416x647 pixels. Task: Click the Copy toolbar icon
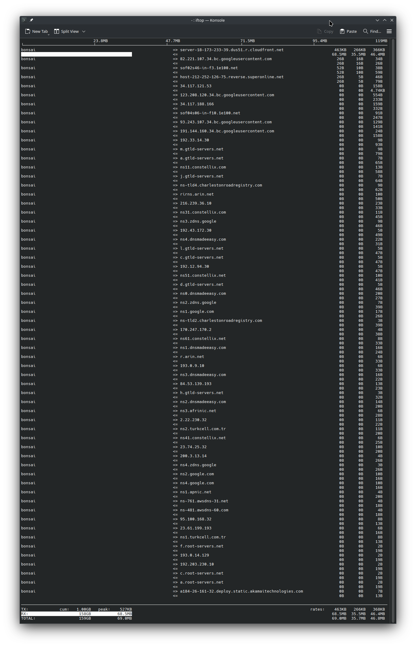325,31
